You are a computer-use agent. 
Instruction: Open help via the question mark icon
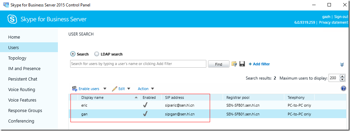tap(343, 89)
